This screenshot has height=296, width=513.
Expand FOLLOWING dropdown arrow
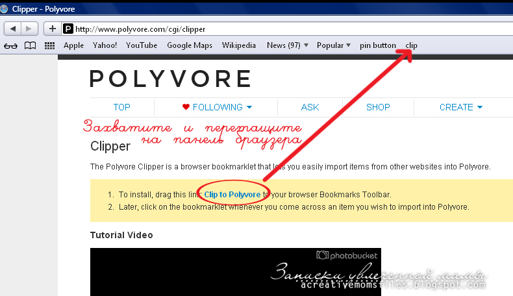249,107
